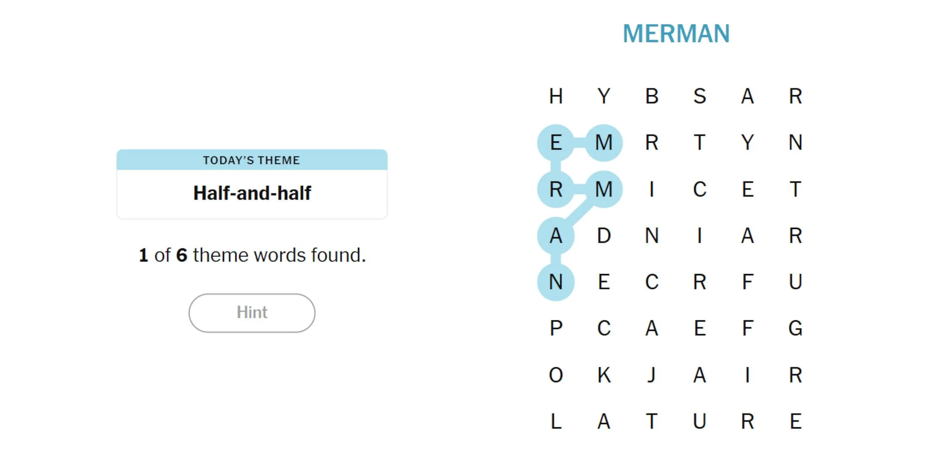
Task: Select the highlighted letter A
Action: click(x=556, y=236)
